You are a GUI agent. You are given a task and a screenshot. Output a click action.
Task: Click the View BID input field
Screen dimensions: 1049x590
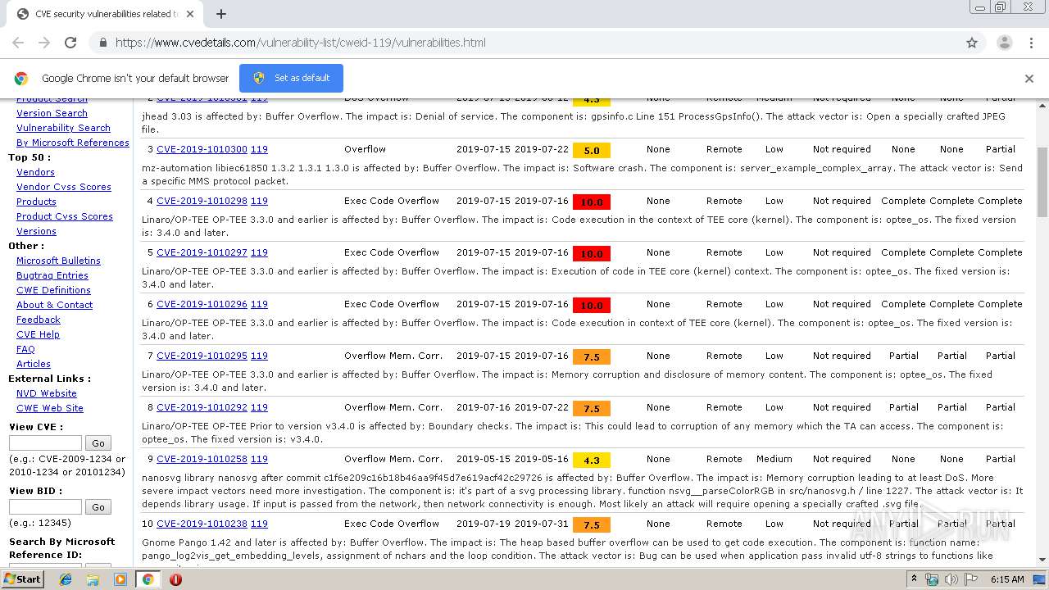pyautogui.click(x=45, y=507)
